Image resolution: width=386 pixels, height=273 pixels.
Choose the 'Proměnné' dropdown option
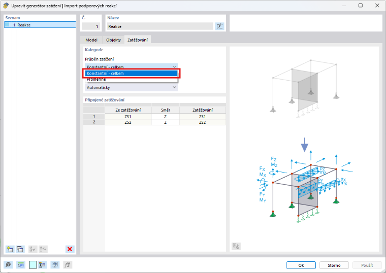pos(131,79)
